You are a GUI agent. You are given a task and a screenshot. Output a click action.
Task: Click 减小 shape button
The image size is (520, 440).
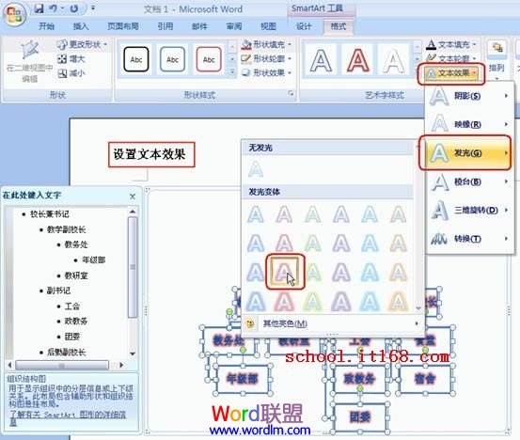71,73
